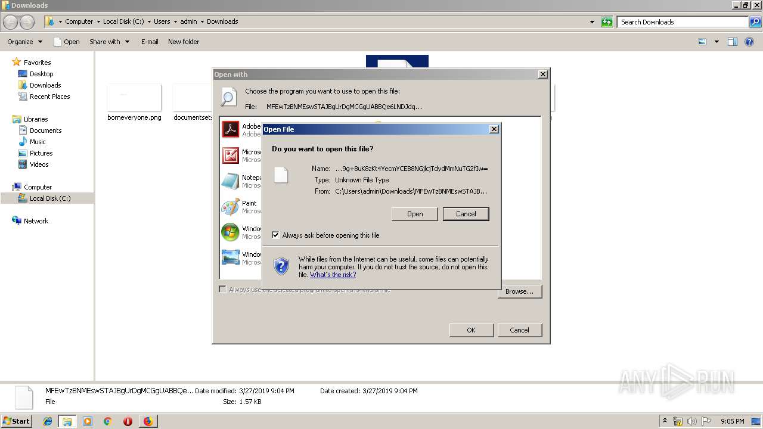
Task: Select Music library in navigation pane
Action: [38, 142]
